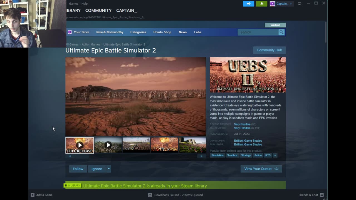Screen dimensions: 356x200
Task: Open the Community Hub
Action: (269, 50)
